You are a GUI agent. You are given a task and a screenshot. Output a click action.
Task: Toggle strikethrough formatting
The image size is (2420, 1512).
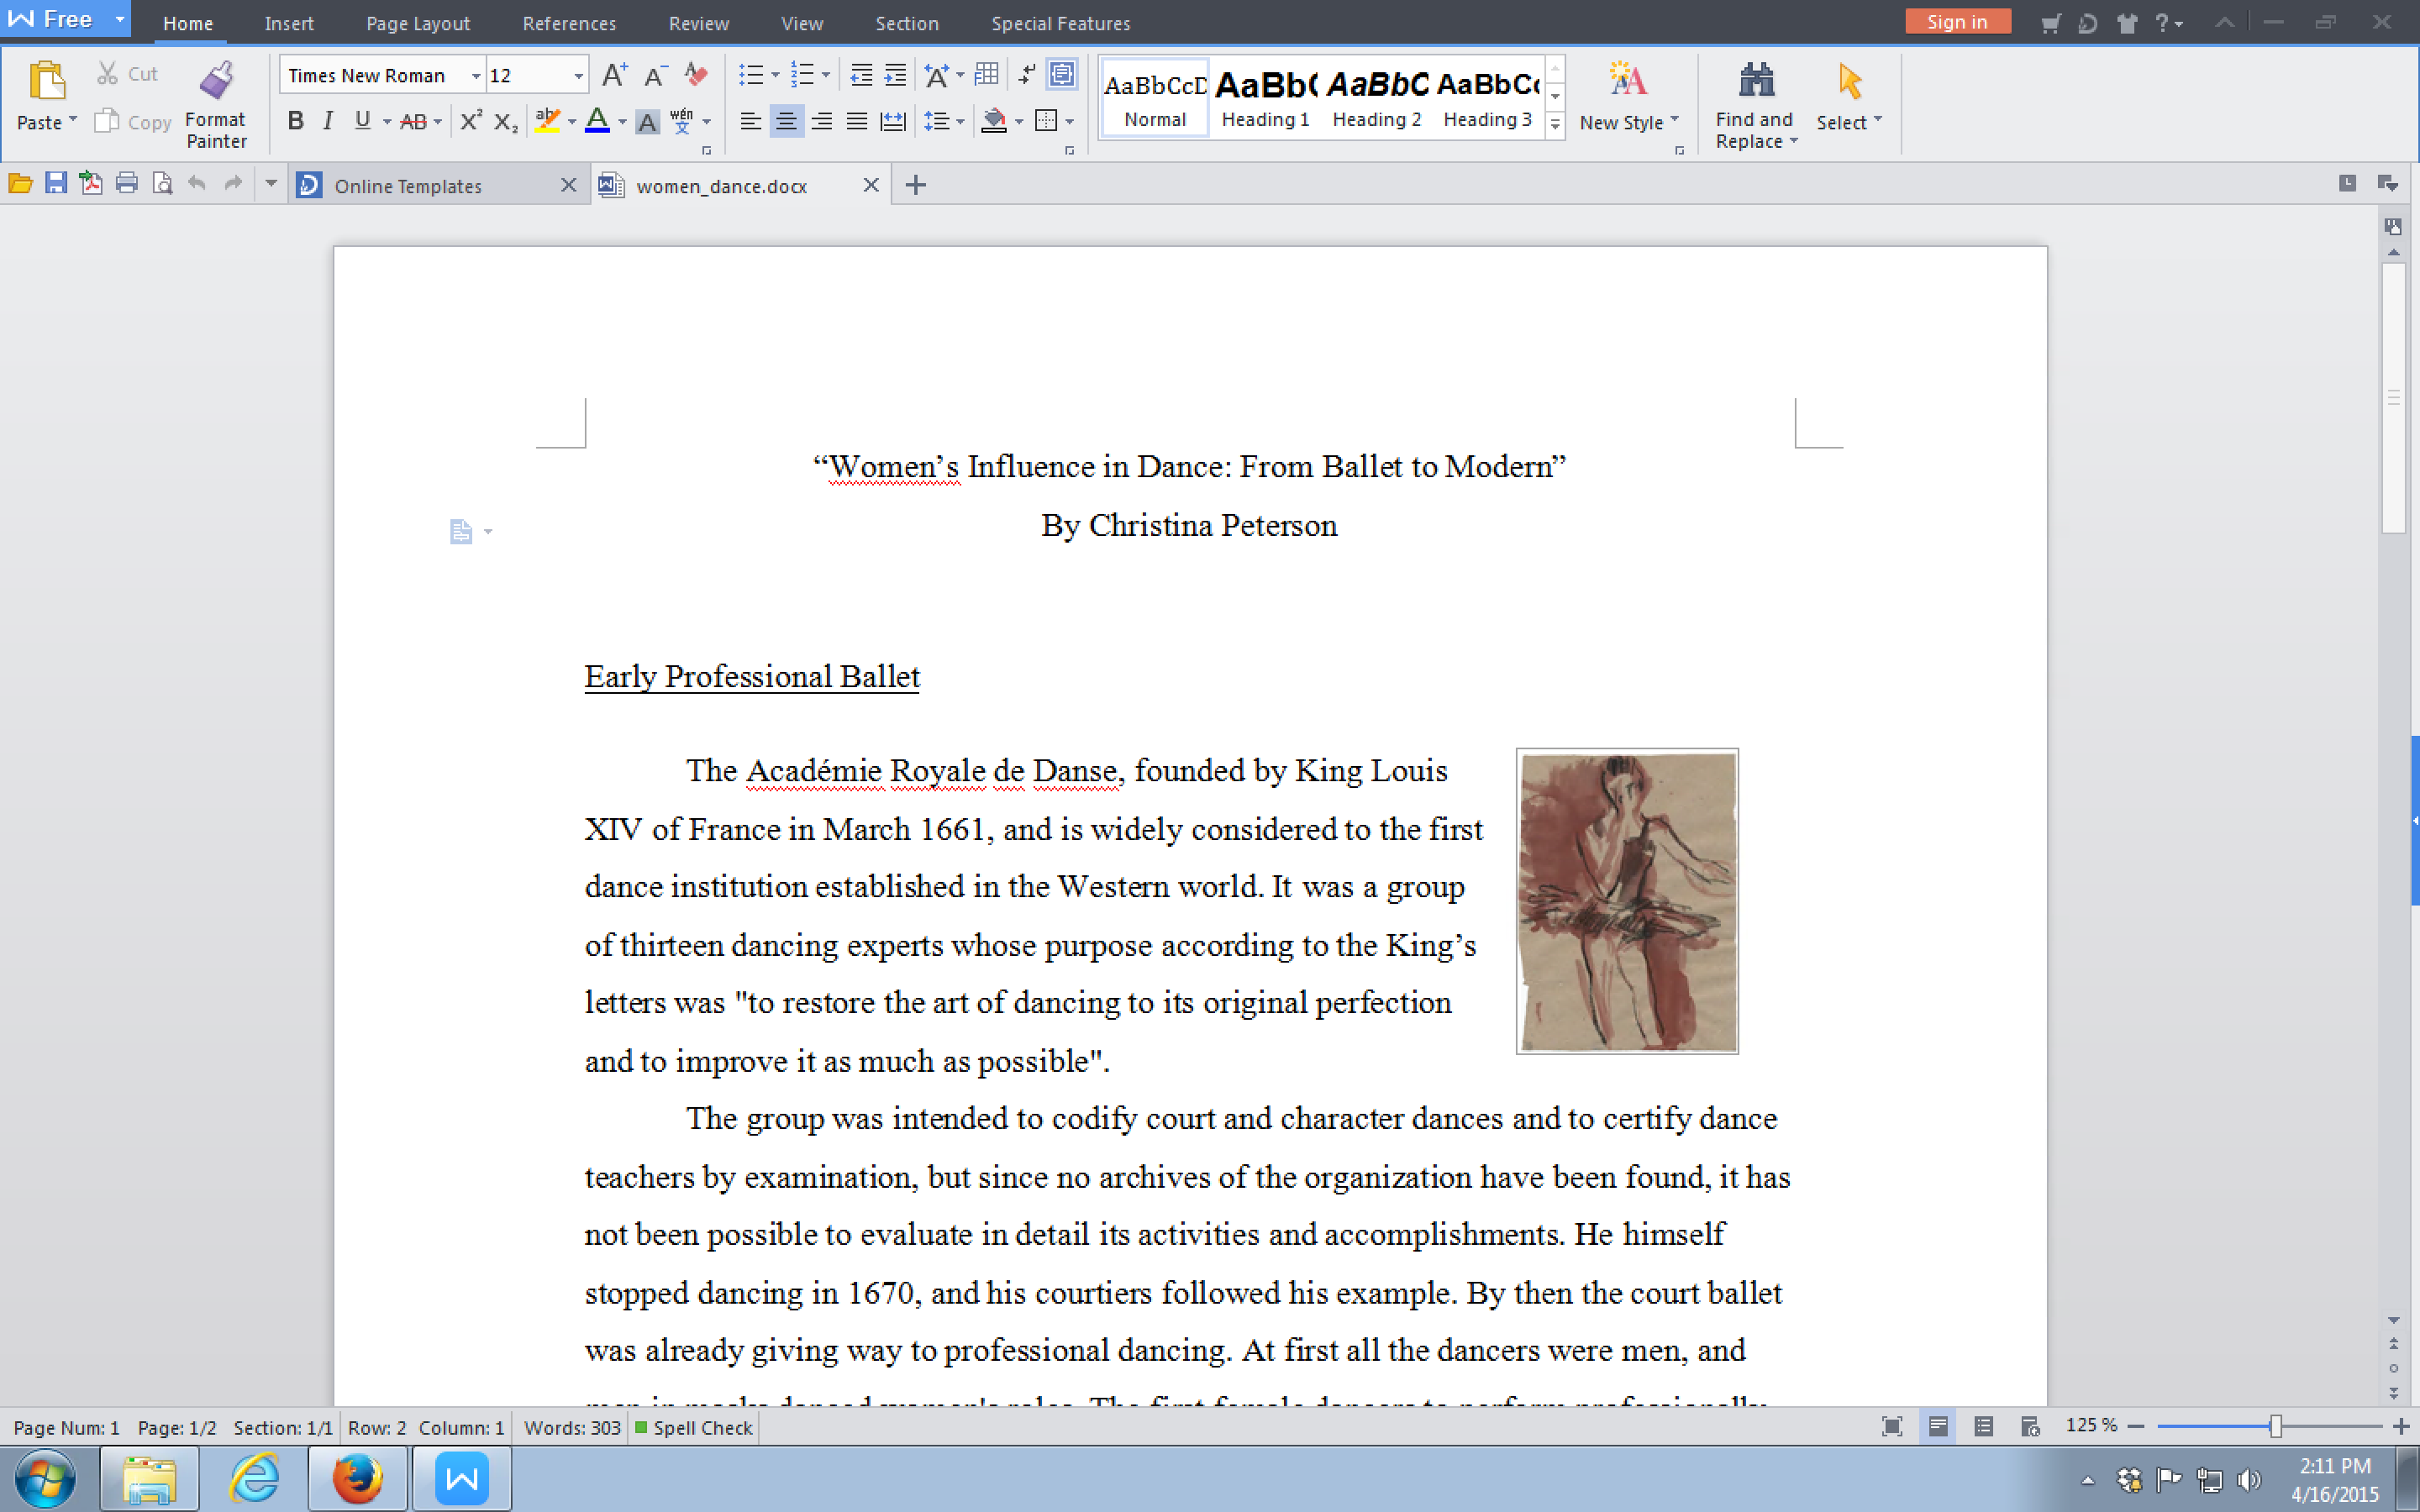tap(412, 122)
